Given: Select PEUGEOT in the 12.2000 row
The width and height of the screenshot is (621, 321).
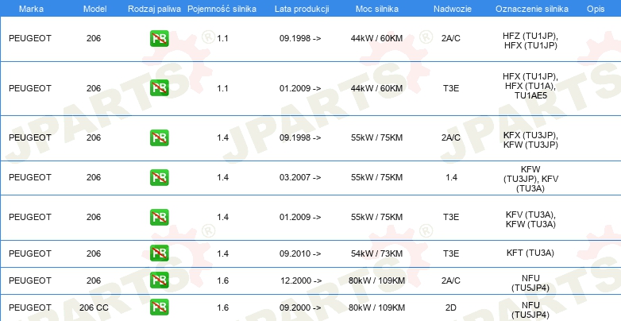Looking at the screenshot, I should (30, 280).
